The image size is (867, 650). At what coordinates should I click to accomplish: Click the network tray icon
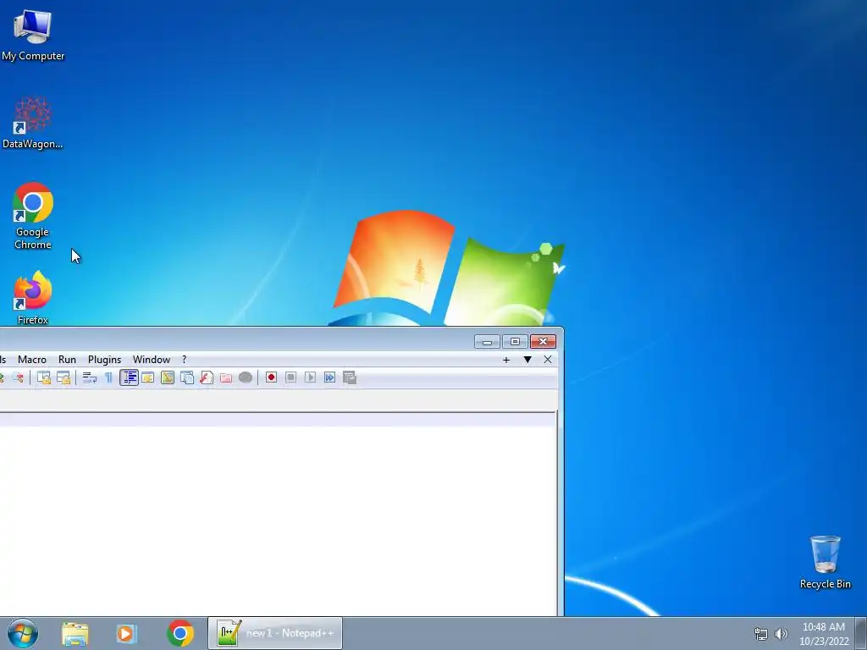tap(761, 634)
